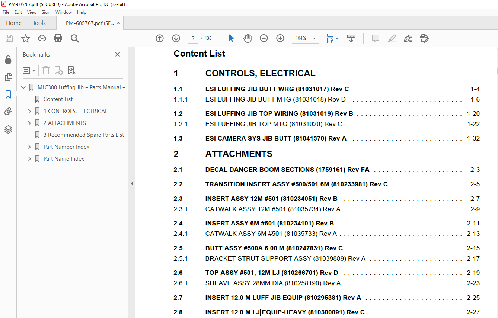Expand the 1 CONTROLS, ELECTRICAL bookmark

click(x=29, y=111)
